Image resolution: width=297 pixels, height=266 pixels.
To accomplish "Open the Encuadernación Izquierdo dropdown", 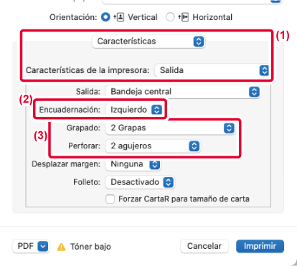I will pyautogui.click(x=134, y=110).
